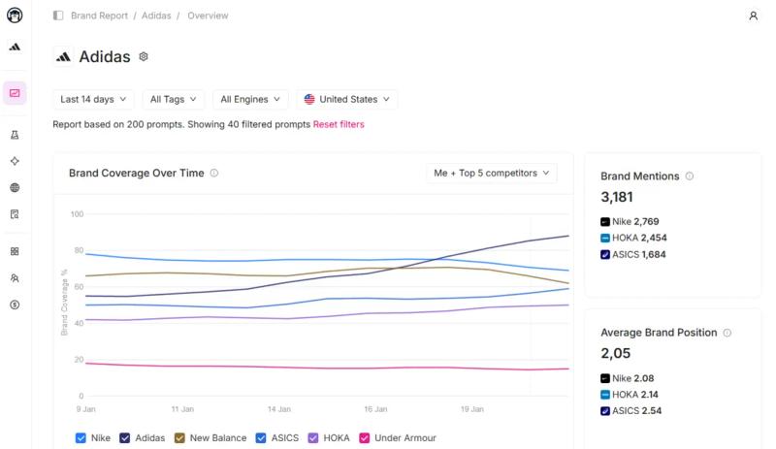This screenshot has height=449, width=776.
Task: Open the overview chart icon in sidebar
Action: tap(15, 93)
